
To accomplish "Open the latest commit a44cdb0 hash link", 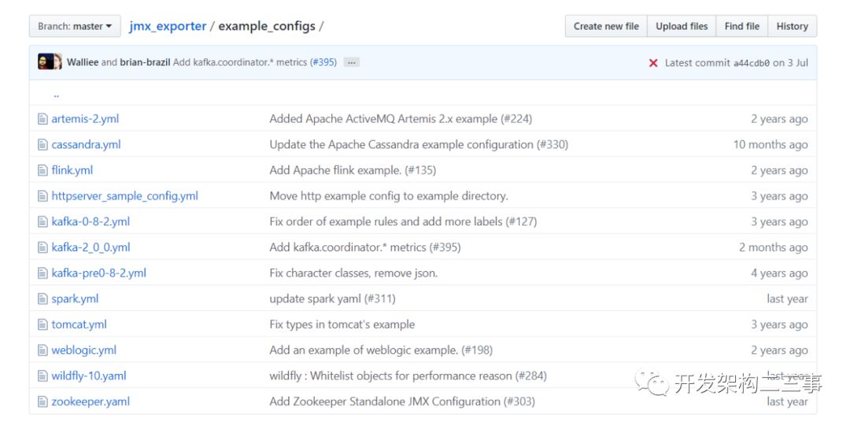I will [751, 63].
